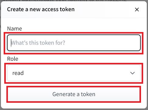This screenshot has width=148, height=110.
Task: Click the Name label above the text box
Action: point(15,29)
